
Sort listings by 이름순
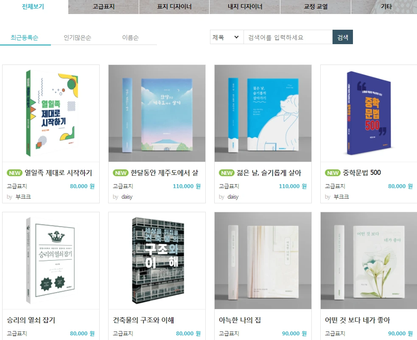[130, 37]
